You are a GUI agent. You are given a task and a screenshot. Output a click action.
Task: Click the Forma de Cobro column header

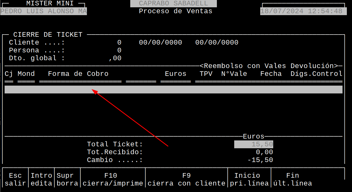(x=78, y=73)
